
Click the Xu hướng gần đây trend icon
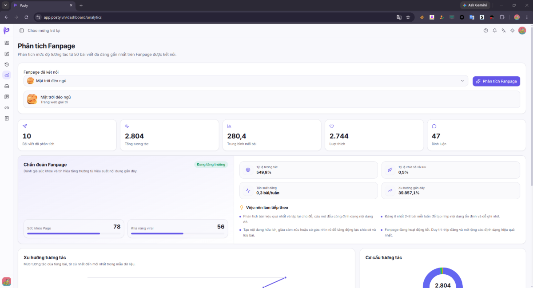[390, 190]
